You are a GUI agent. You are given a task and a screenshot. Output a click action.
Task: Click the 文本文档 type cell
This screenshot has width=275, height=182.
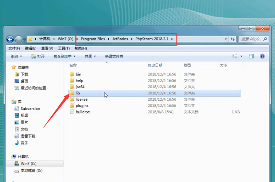(191, 112)
